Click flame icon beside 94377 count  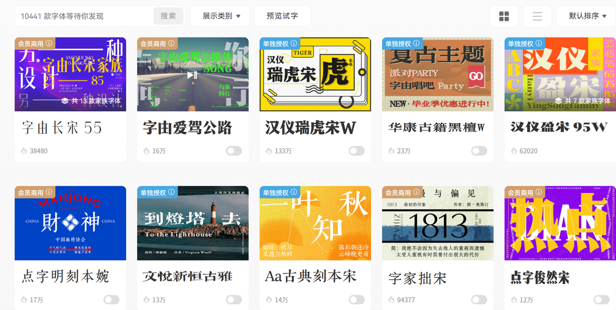coord(391,300)
